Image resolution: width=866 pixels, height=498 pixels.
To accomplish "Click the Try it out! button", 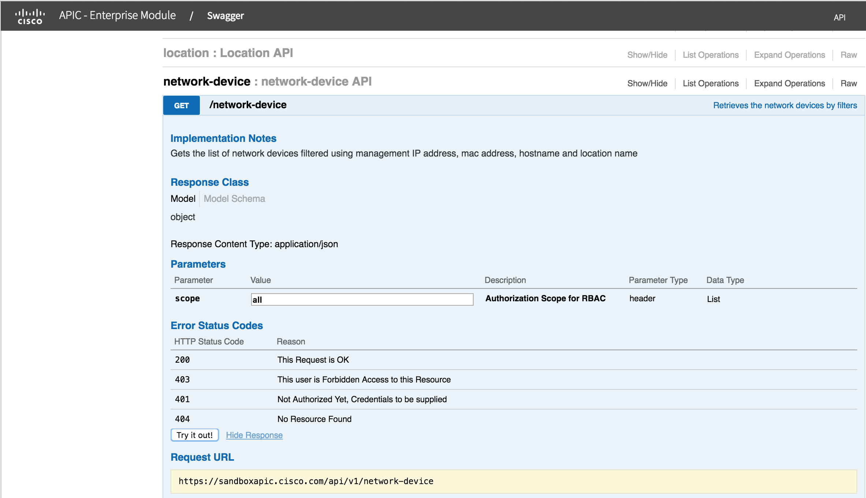I will tap(195, 435).
